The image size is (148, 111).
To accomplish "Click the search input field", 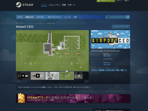I will click(116, 17).
